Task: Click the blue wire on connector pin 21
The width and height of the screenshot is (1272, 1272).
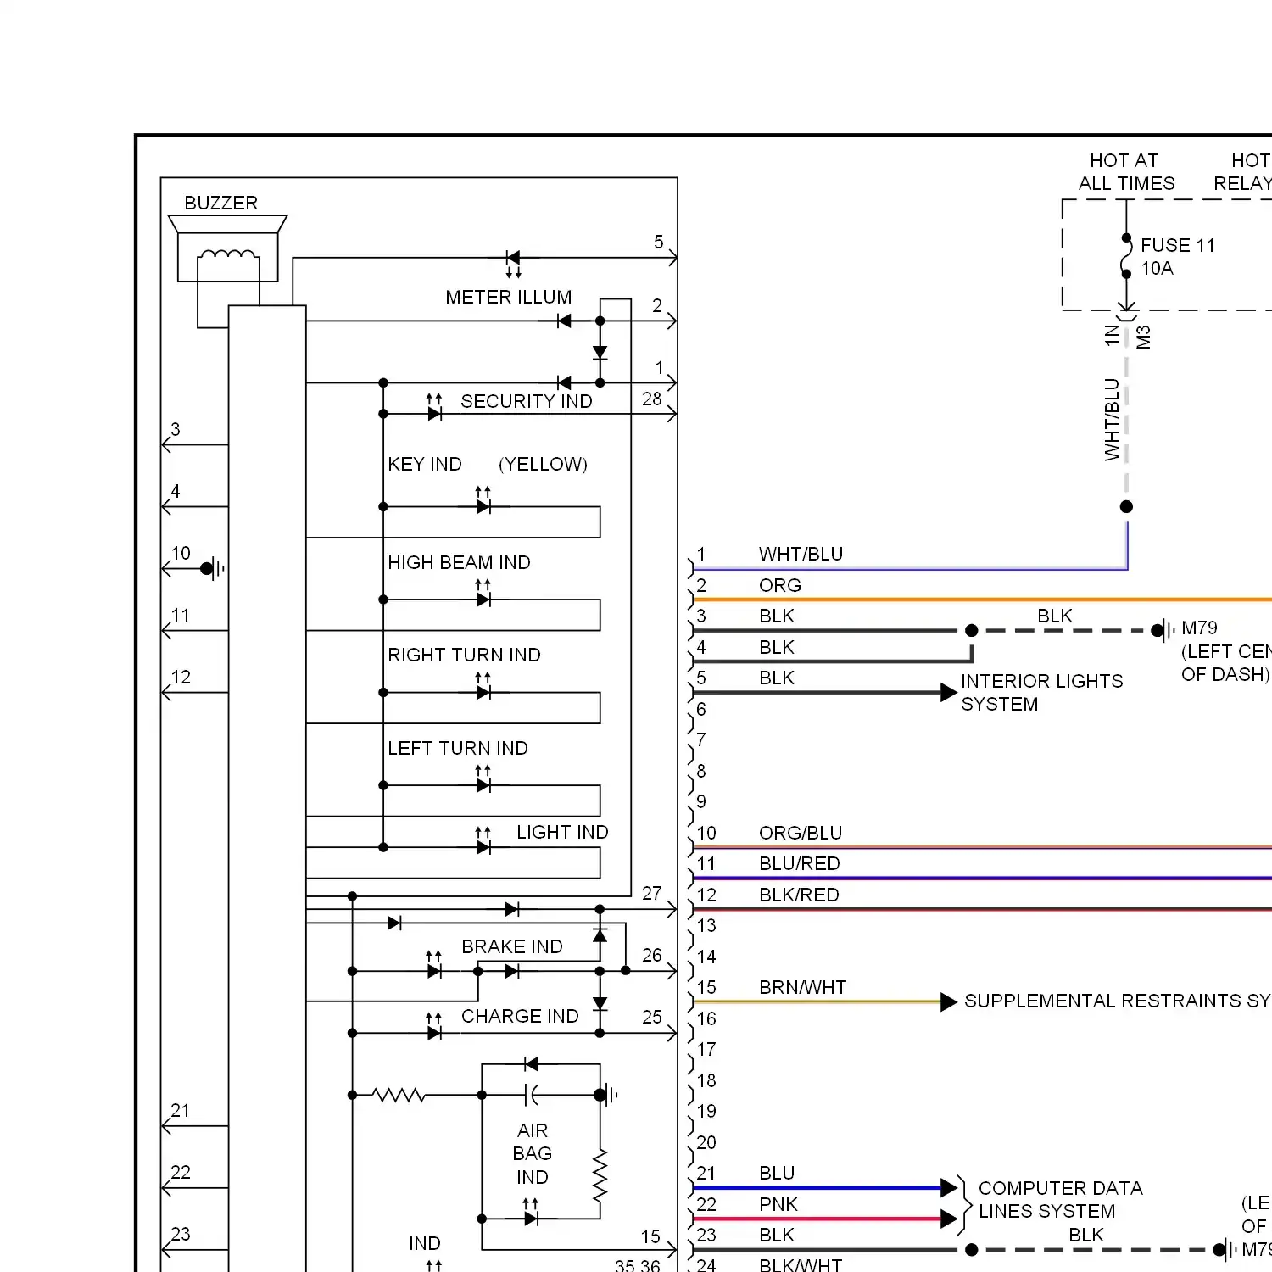Action: coord(817,1187)
